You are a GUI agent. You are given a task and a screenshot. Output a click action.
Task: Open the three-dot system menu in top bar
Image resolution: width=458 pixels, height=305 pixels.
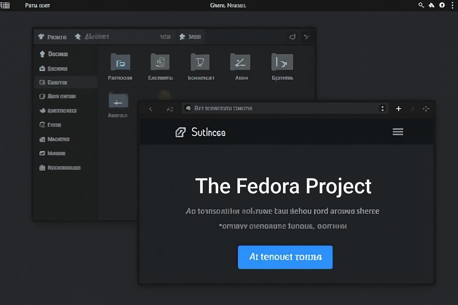452,5
